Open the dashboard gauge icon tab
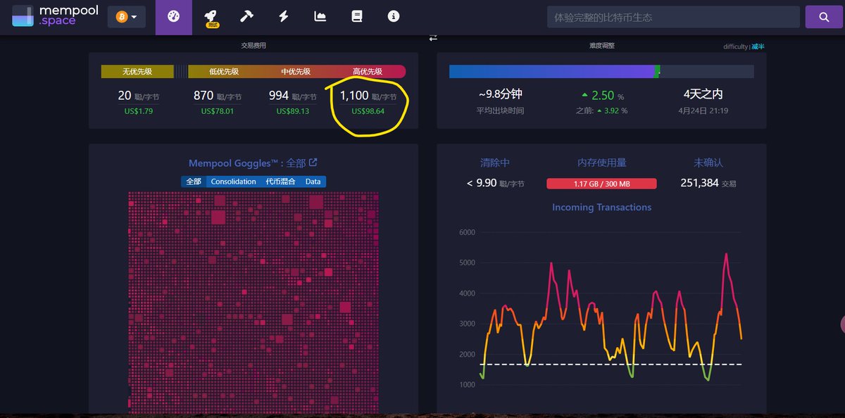 pyautogui.click(x=173, y=17)
